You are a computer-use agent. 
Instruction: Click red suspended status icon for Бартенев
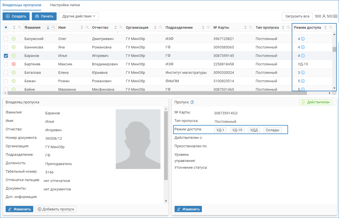pos(14,64)
